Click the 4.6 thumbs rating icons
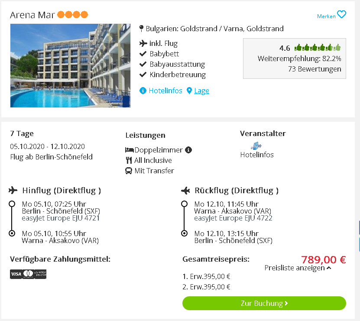Image resolution: width=360 pixels, height=321 pixels. (318, 48)
